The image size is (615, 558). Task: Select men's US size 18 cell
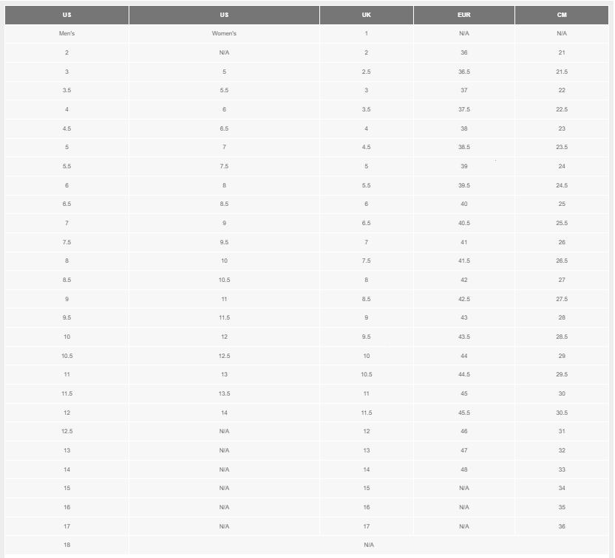[x=67, y=545]
